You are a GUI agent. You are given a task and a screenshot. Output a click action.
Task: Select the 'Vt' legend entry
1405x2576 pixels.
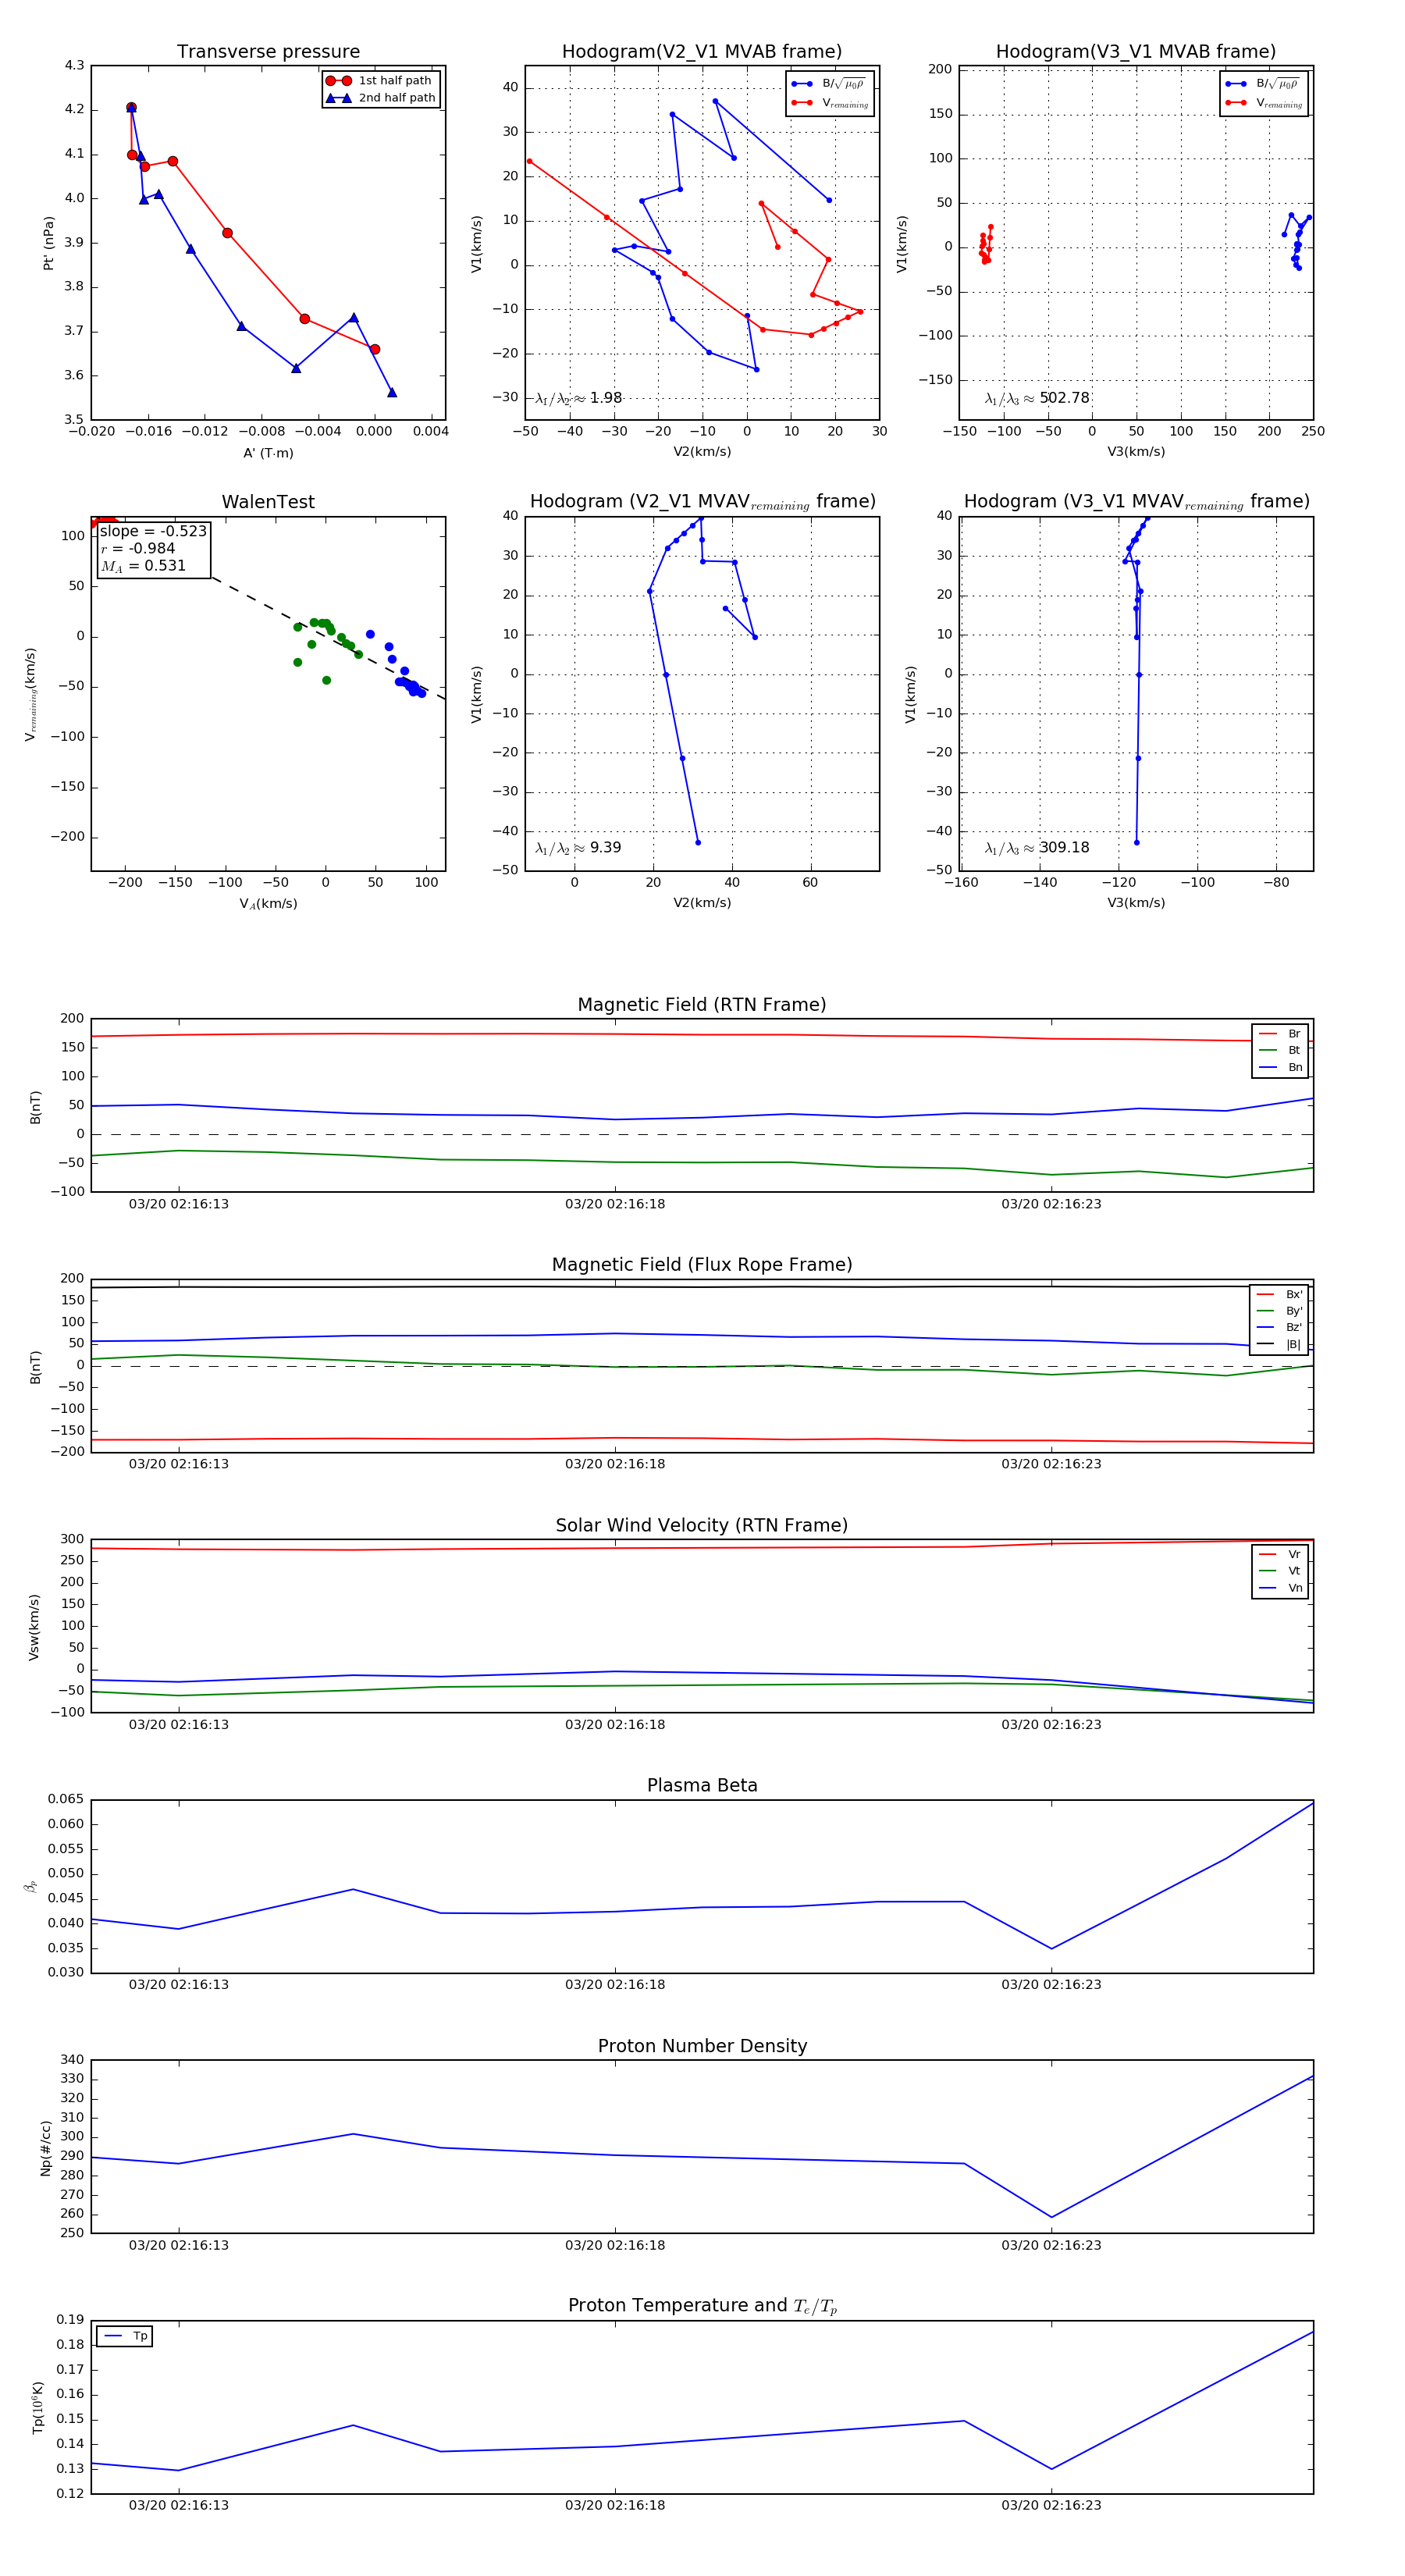click(1281, 1571)
